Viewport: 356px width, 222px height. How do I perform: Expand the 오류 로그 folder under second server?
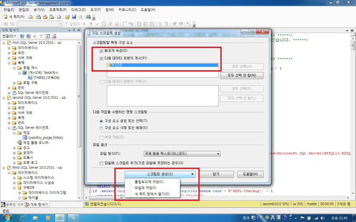(x=14, y=163)
